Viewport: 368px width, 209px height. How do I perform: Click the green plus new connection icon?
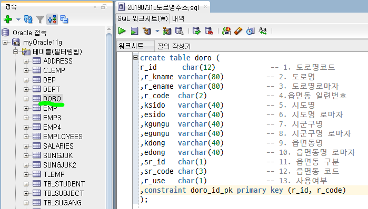coord(8,19)
